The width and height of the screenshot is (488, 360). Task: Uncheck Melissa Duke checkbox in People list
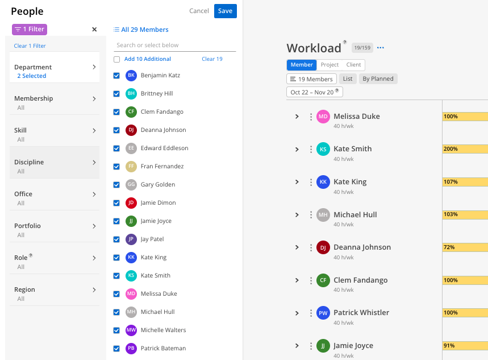coord(116,293)
